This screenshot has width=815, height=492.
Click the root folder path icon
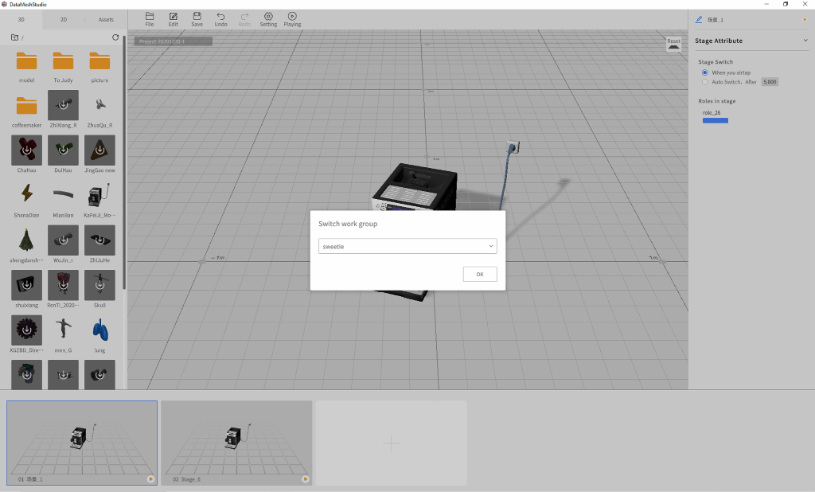tap(14, 37)
